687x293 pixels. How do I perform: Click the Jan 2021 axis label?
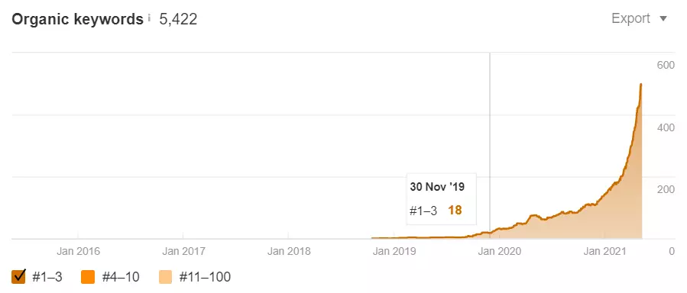click(x=605, y=252)
